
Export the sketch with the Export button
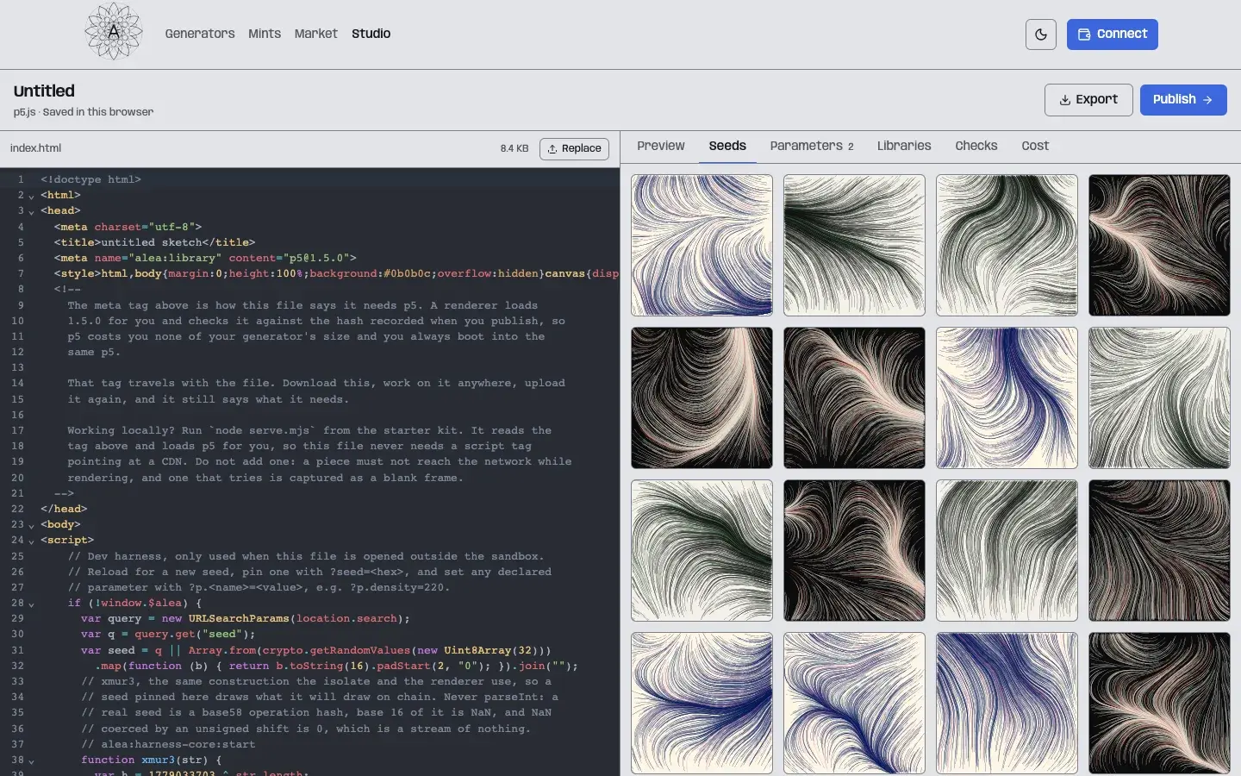coord(1088,100)
